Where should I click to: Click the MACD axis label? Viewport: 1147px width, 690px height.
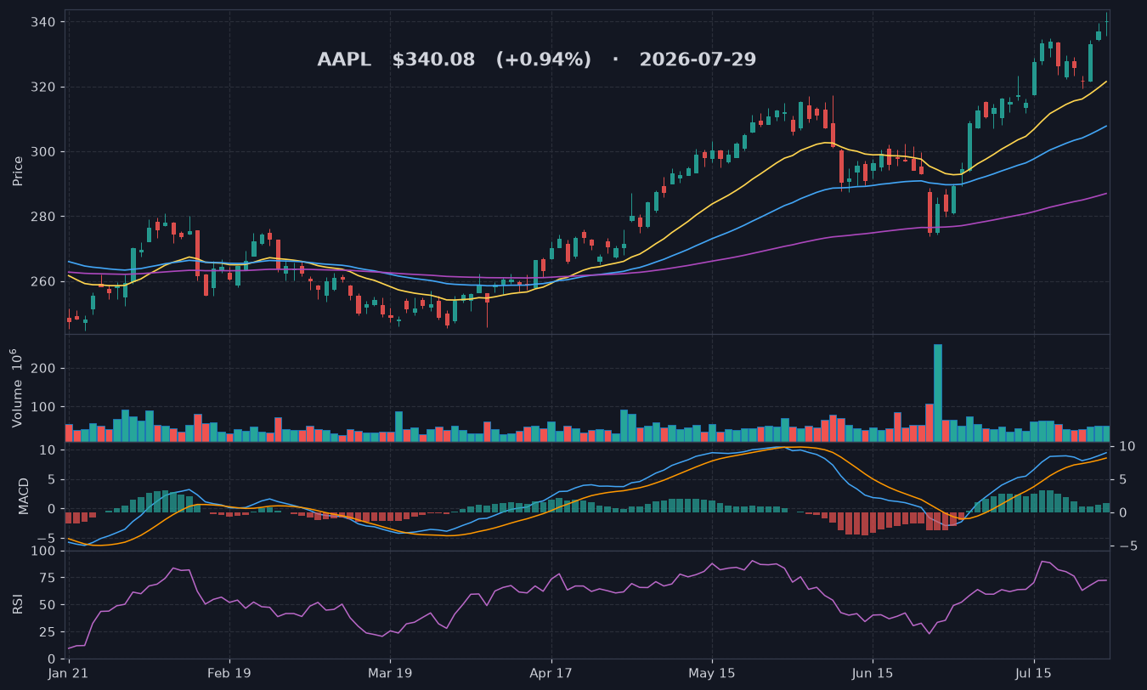click(24, 495)
